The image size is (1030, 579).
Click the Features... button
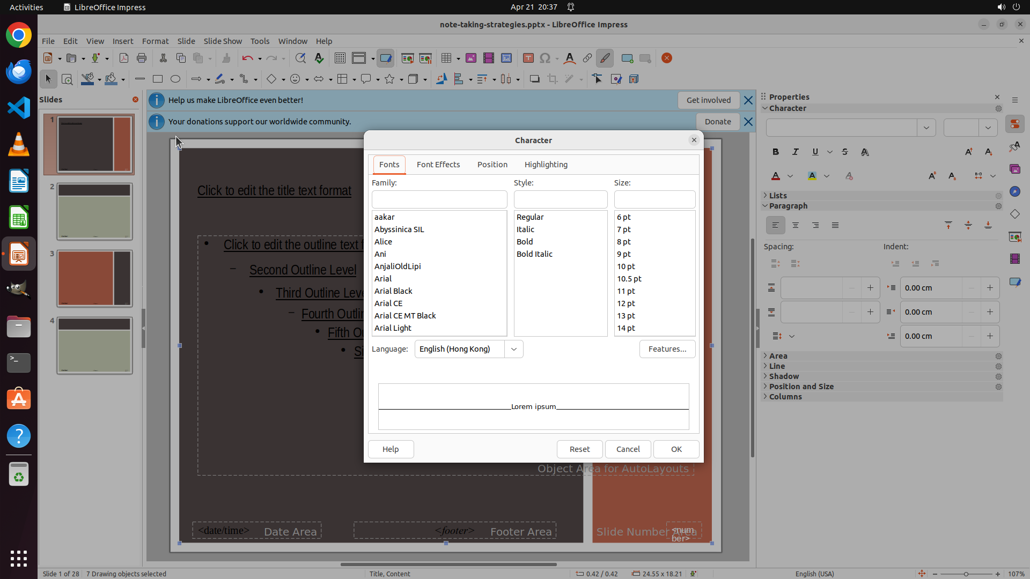point(667,349)
